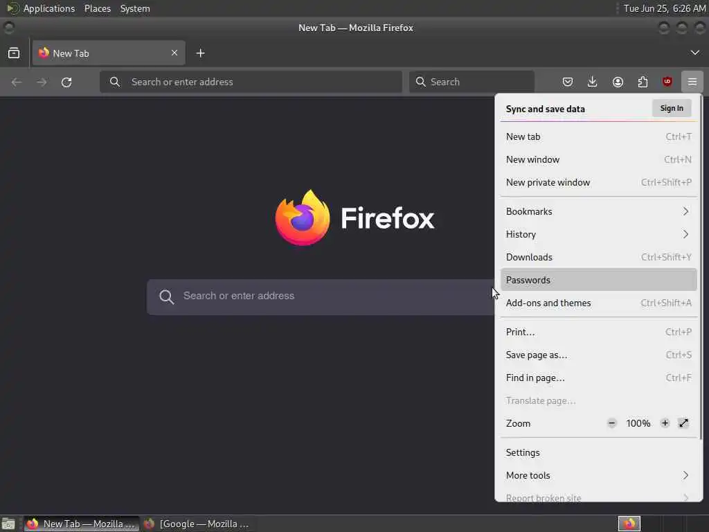709x532 pixels.
Task: Click show desktop icon in taskbar
Action: [8, 524]
